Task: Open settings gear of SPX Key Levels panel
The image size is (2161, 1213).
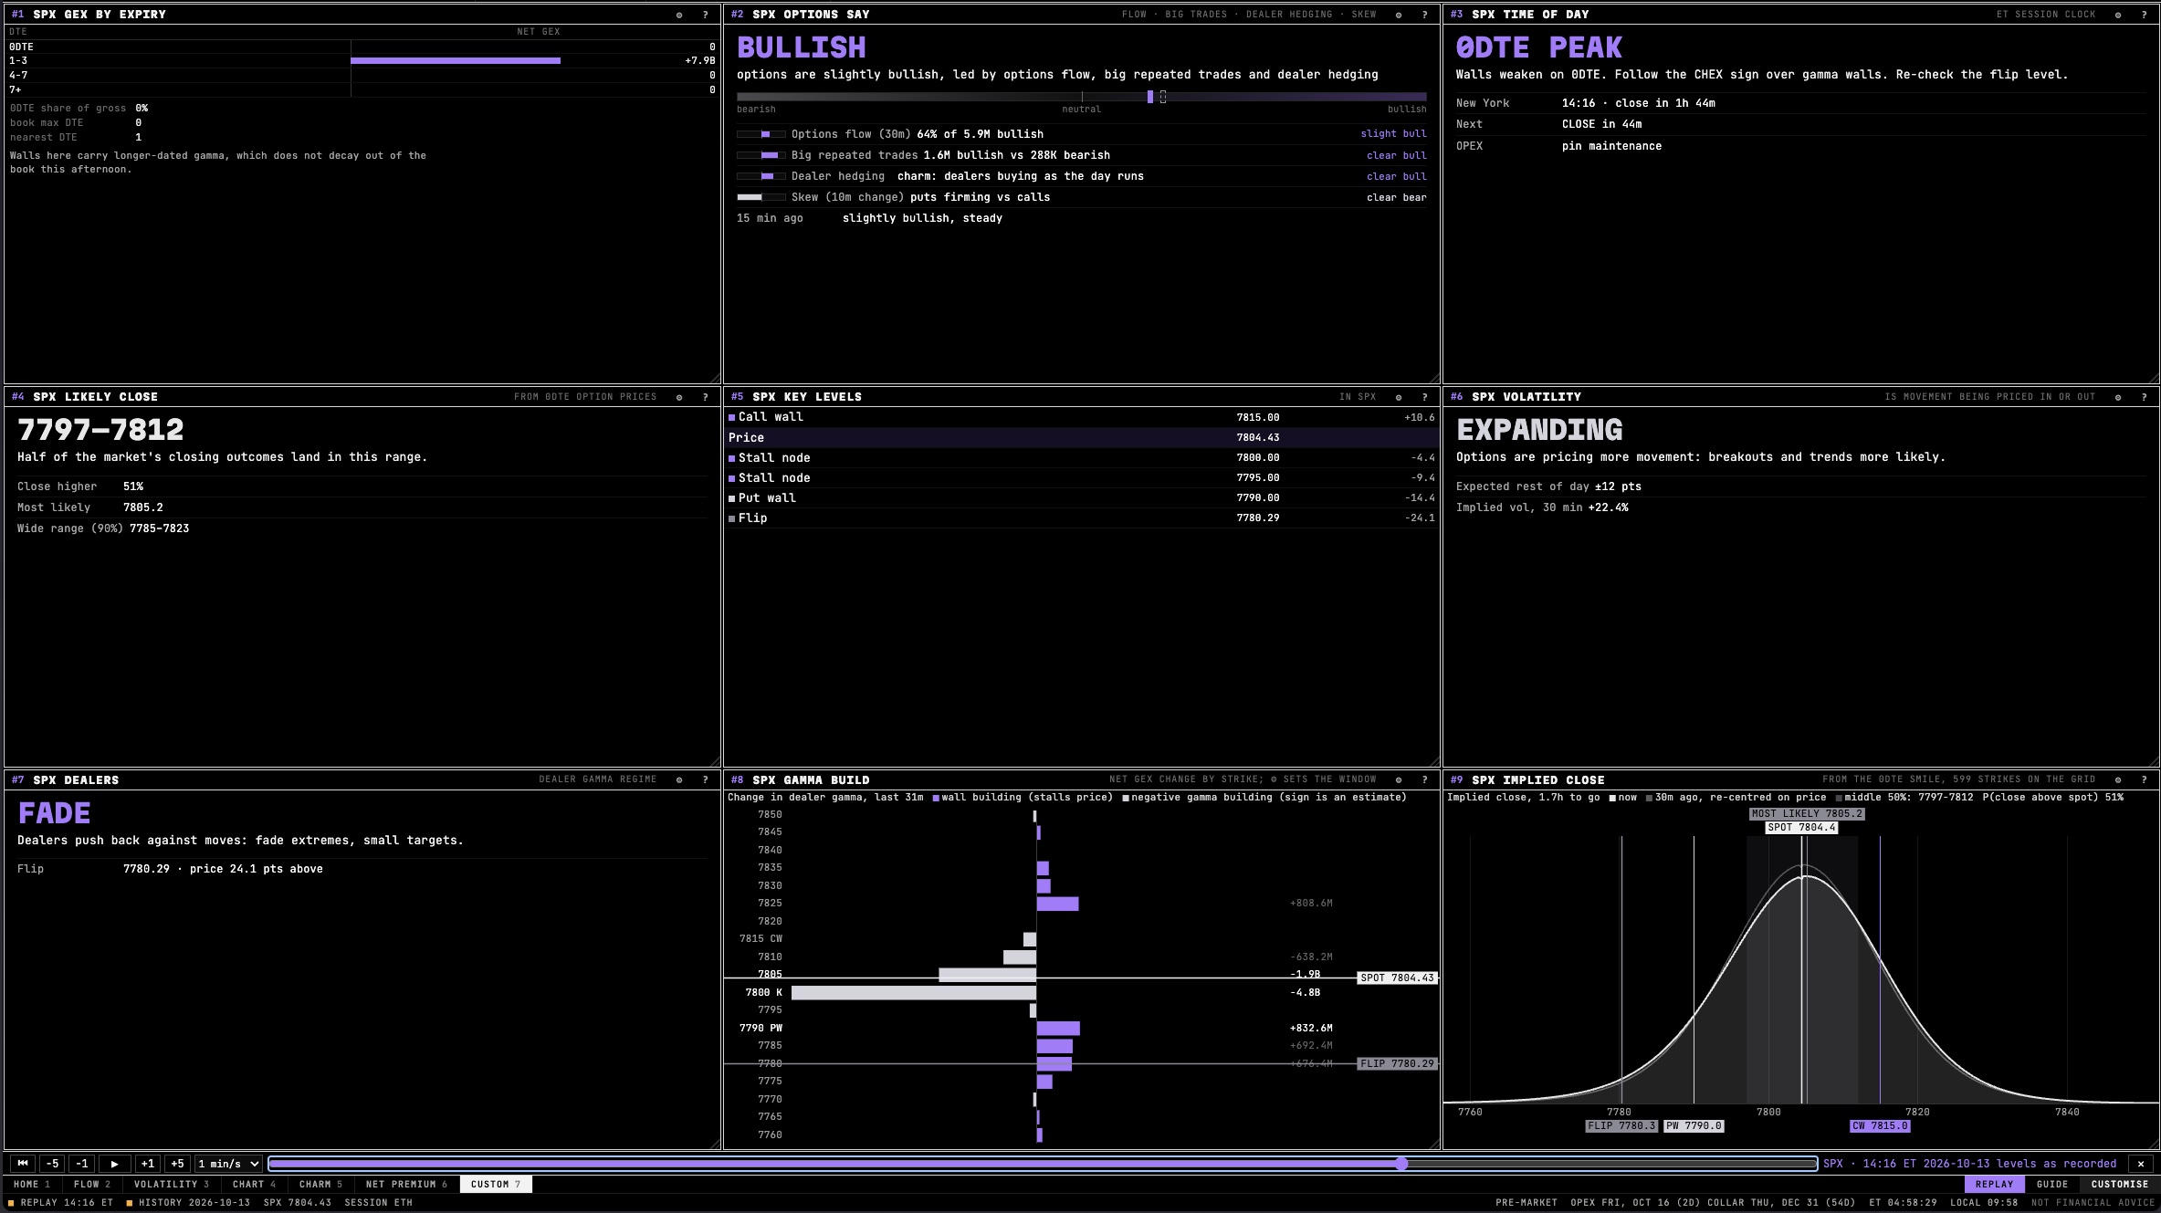Action: [x=1399, y=397]
